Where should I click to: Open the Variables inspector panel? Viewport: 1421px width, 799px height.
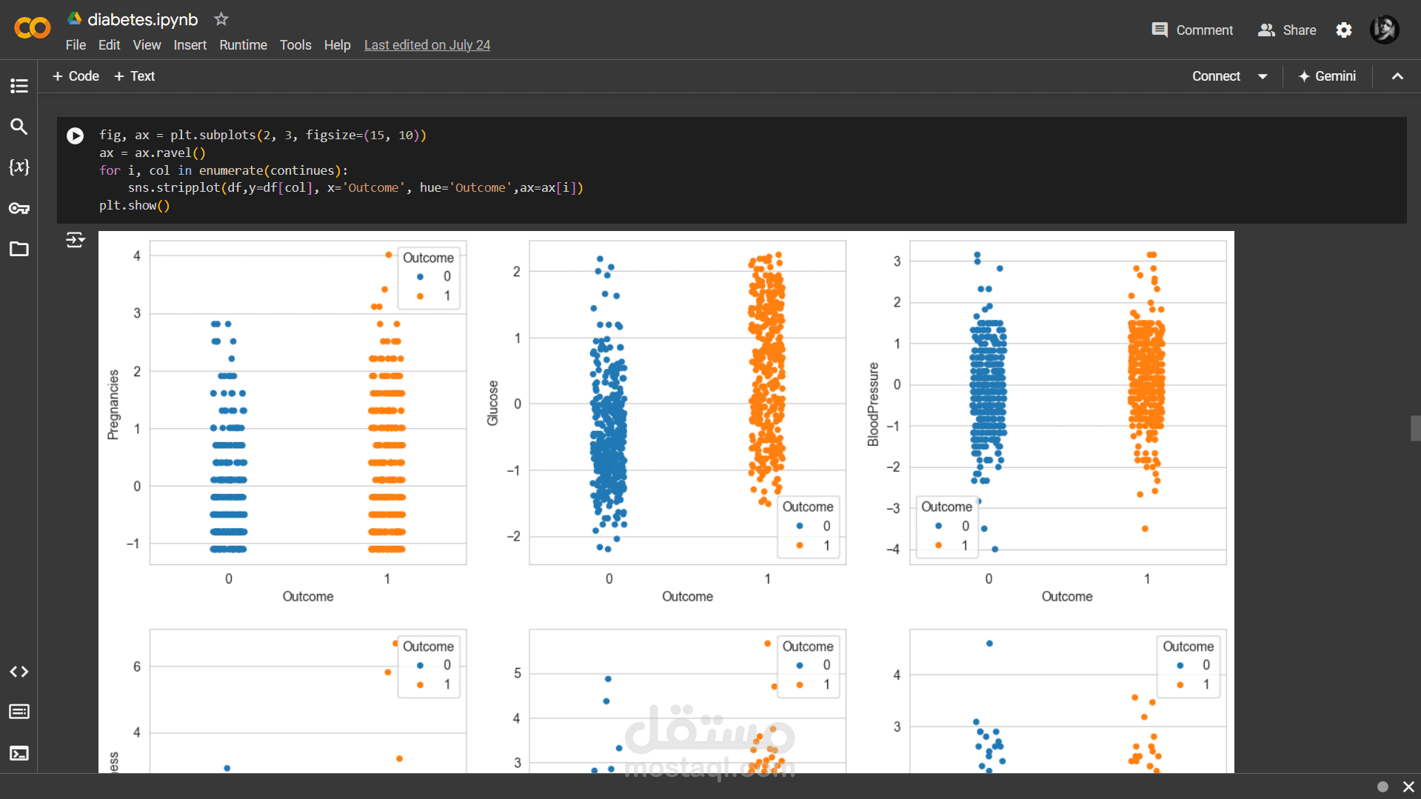click(x=19, y=167)
